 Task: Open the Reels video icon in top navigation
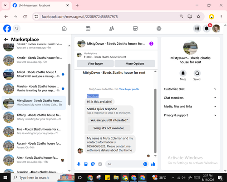point(88,29)
